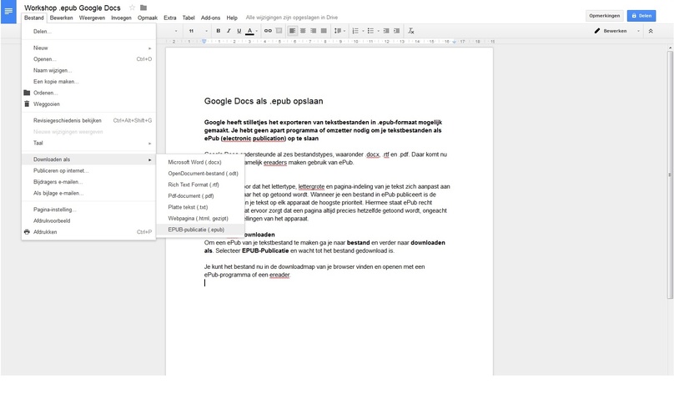674x420 pixels.
Task: Open the Bewerken menu in menu bar
Action: [61, 18]
